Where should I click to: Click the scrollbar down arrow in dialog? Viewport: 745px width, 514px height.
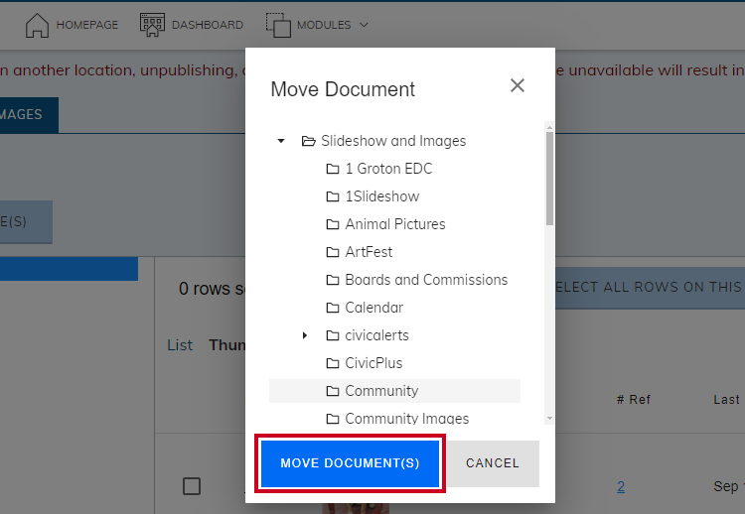[549, 419]
